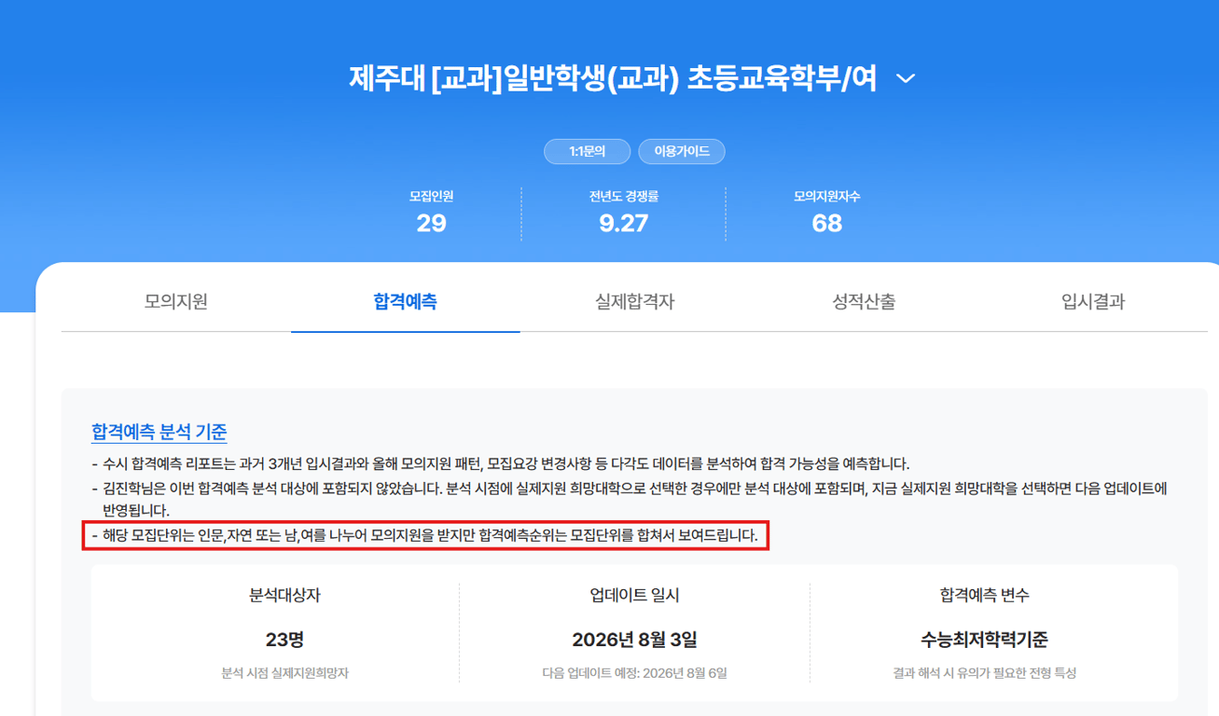Viewport: 1219px width, 716px height.
Task: Open the 이용가이드 usage guide
Action: click(682, 151)
